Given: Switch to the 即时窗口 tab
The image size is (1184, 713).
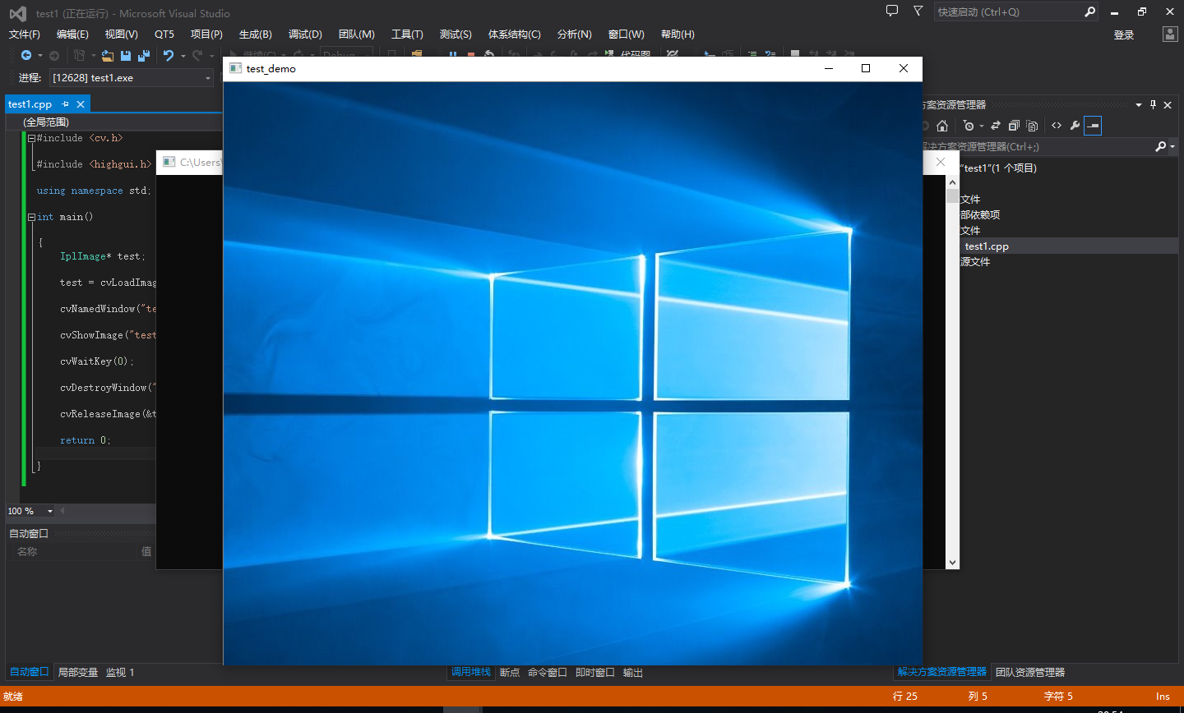Looking at the screenshot, I should point(595,672).
